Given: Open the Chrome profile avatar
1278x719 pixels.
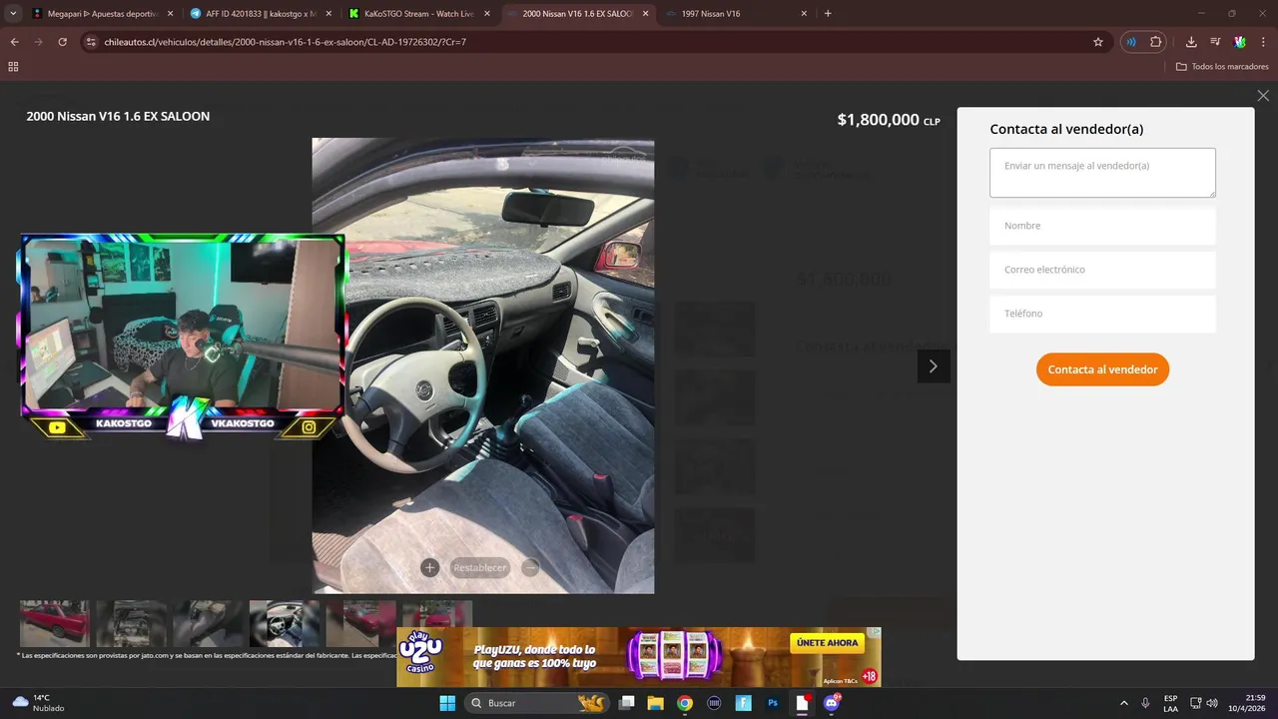Looking at the screenshot, I should click(x=1240, y=42).
